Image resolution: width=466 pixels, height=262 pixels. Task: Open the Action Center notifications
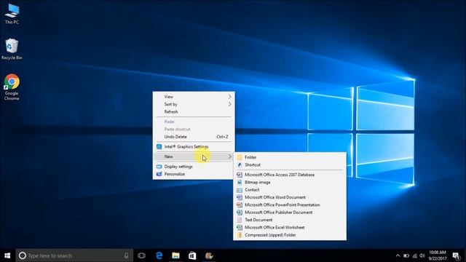point(457,255)
